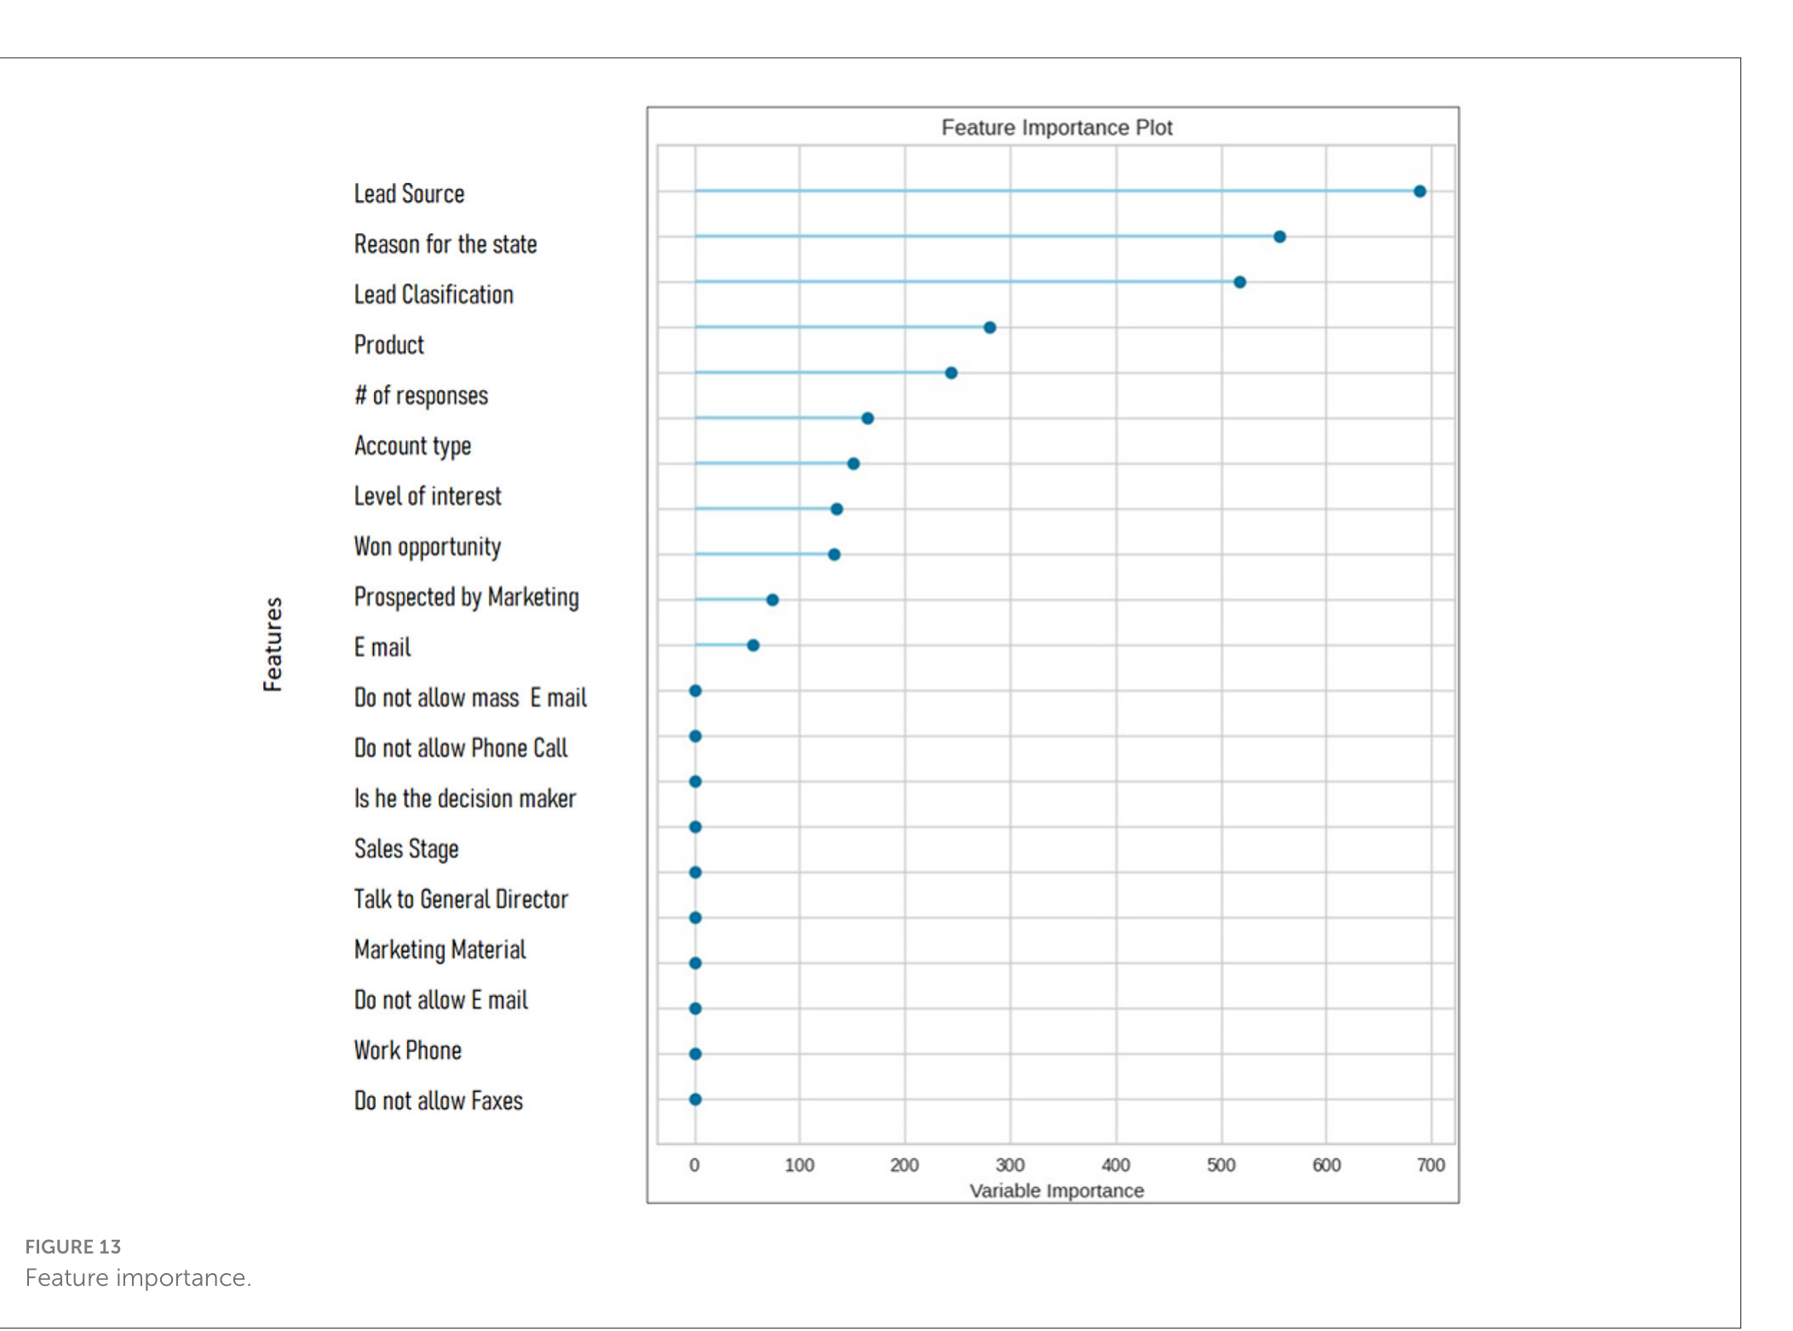Image resolution: width=1793 pixels, height=1331 pixels.
Task: Click the Do not allow Faxes label
Action: click(439, 1101)
